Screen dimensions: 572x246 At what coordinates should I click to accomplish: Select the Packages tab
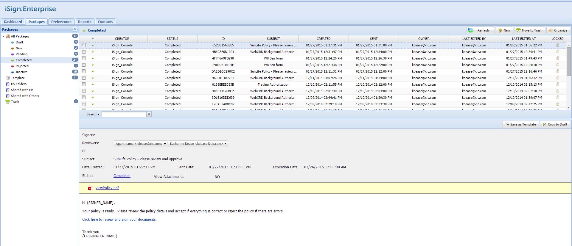pyautogui.click(x=37, y=22)
